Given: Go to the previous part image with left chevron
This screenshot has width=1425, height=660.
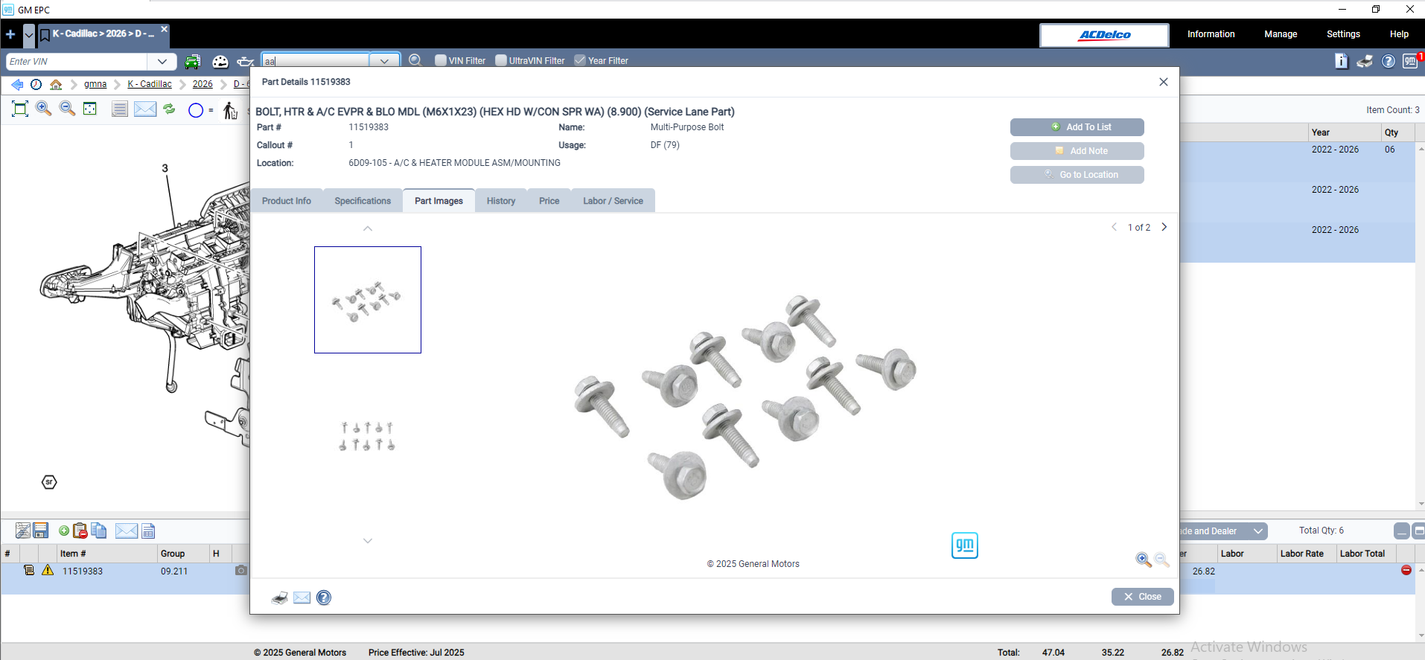Looking at the screenshot, I should pos(1114,227).
